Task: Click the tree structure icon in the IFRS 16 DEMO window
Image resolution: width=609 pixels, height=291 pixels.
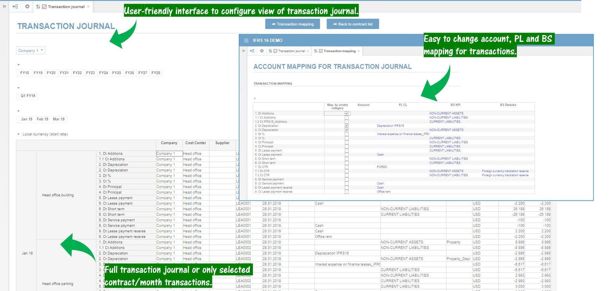Action: tap(252, 51)
